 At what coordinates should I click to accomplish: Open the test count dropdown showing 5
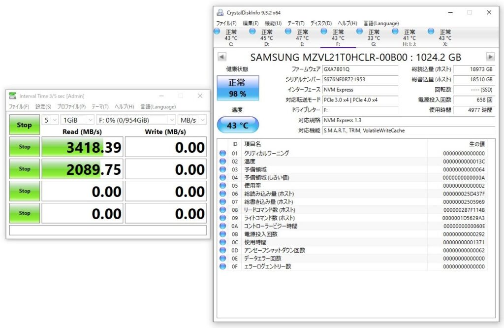tap(50, 120)
